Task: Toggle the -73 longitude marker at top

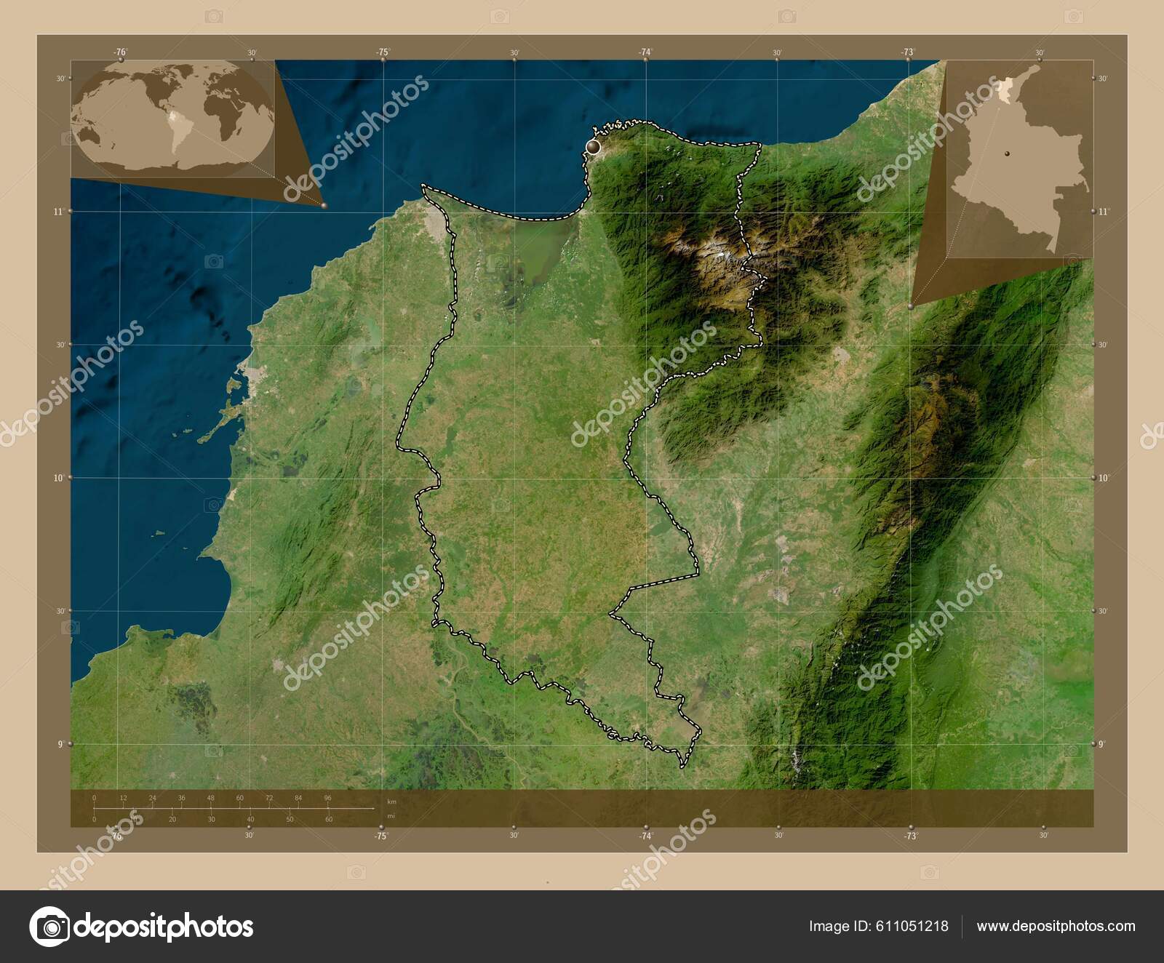Action: 909,52
